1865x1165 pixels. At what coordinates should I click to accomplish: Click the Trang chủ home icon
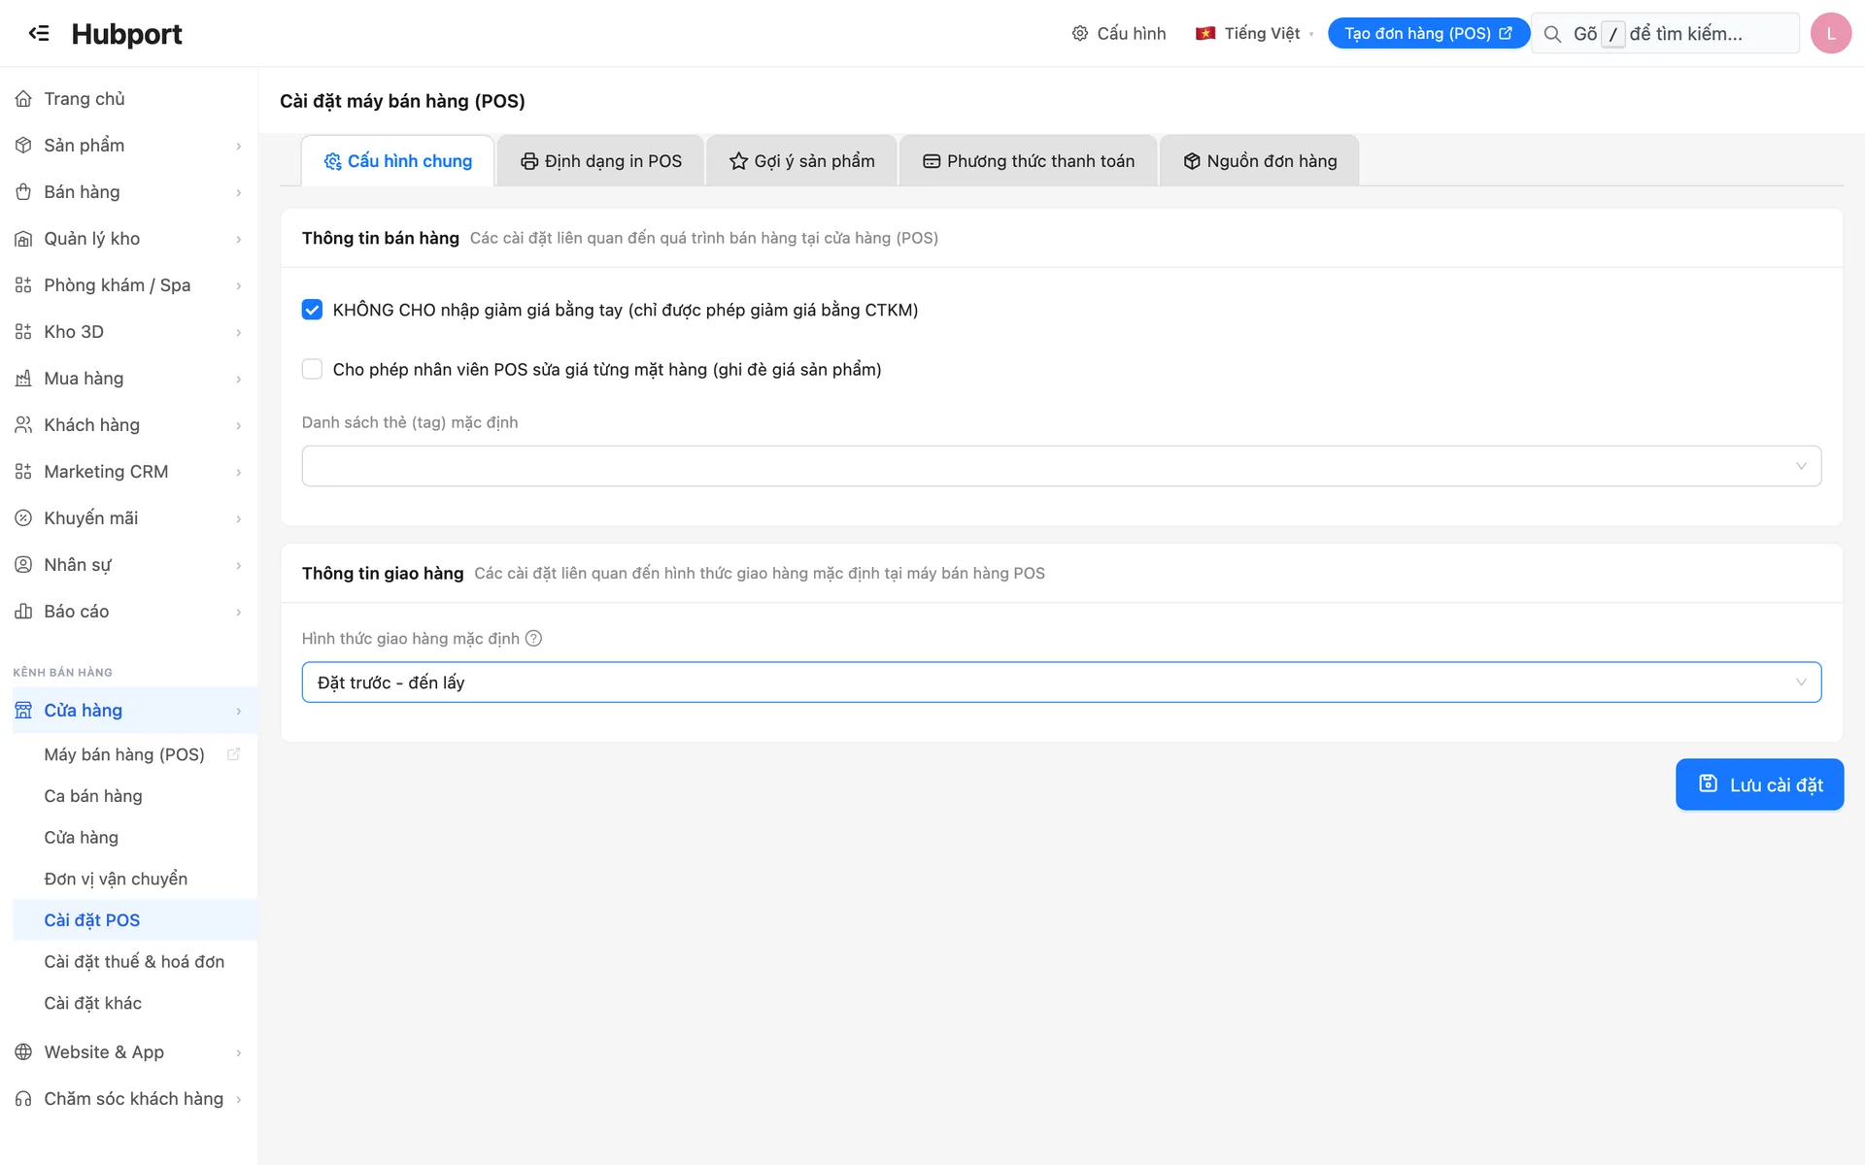[23, 99]
